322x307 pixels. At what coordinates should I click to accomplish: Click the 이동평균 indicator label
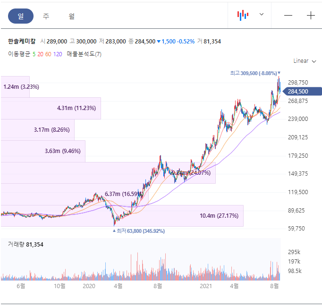[x=19, y=54]
